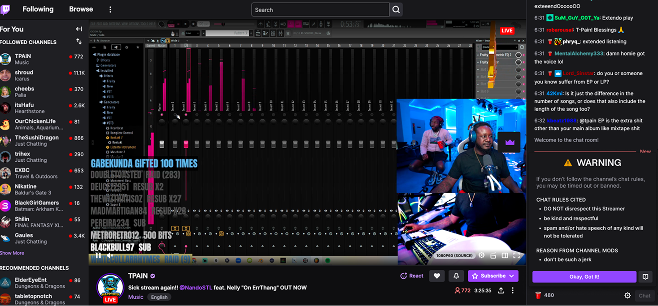Screen dimensions: 658x306
Task: Click the Chat send button
Action: click(645, 295)
